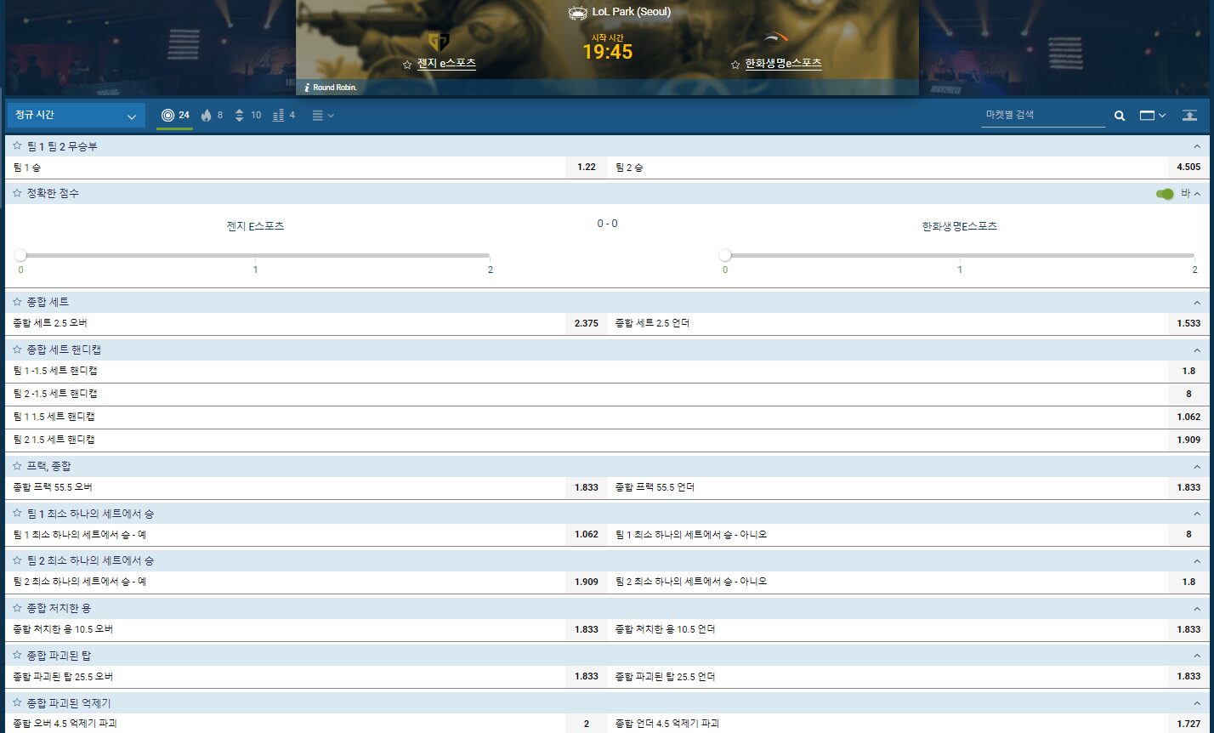Star the 종합 세트 market
Image resolution: width=1214 pixels, height=733 pixels.
[17, 302]
